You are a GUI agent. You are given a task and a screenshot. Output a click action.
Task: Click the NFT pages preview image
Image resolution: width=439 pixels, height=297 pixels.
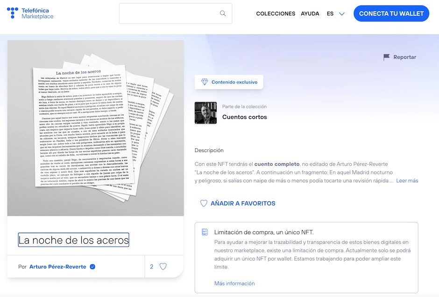click(95, 128)
